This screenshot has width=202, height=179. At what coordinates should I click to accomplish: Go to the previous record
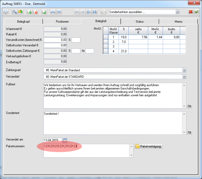click(x=83, y=12)
